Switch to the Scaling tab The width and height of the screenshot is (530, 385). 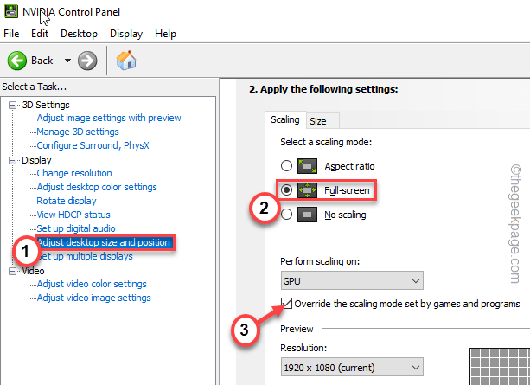(285, 119)
